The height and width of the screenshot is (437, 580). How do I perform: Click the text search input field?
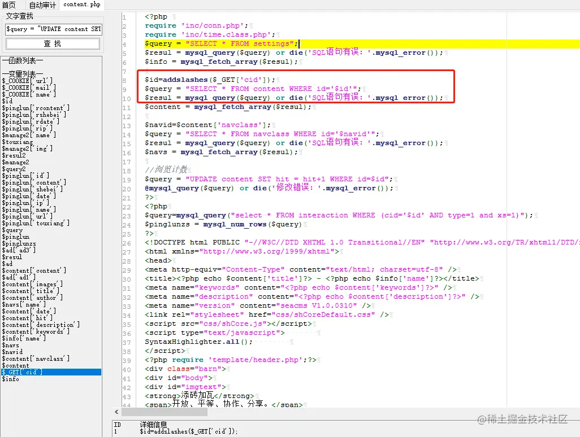[54, 29]
